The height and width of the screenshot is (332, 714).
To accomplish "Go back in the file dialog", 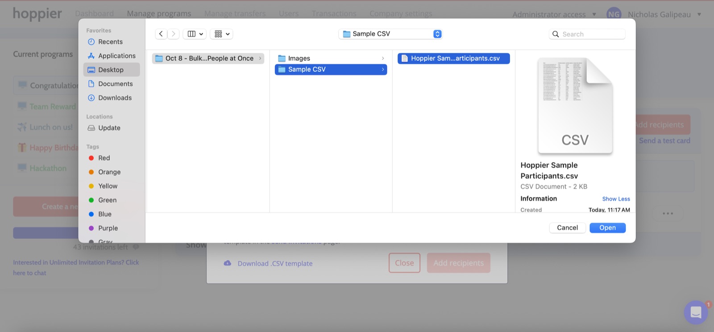I will click(161, 34).
